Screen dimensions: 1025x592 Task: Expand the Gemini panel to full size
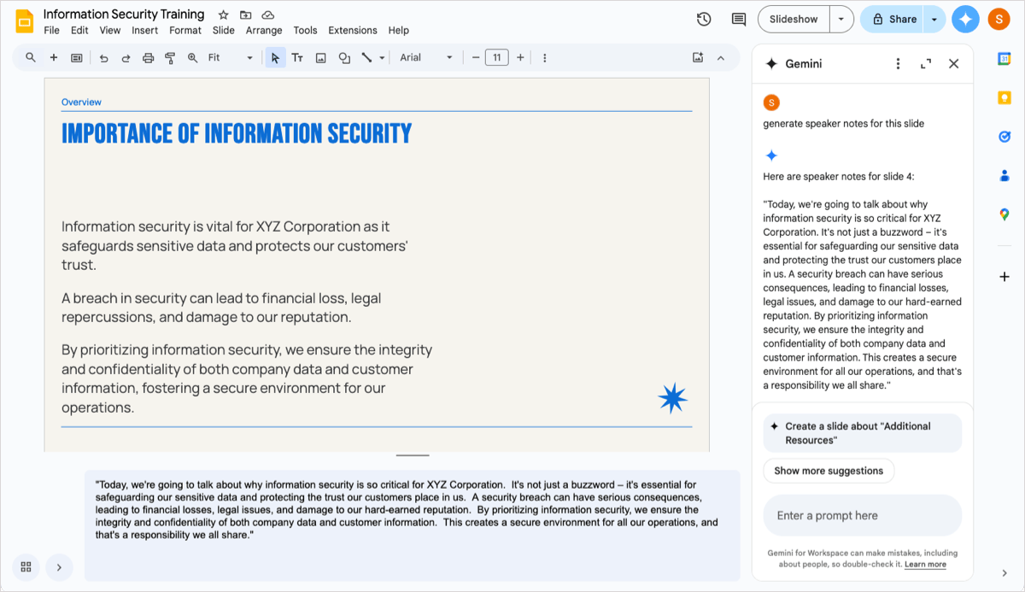click(x=926, y=64)
